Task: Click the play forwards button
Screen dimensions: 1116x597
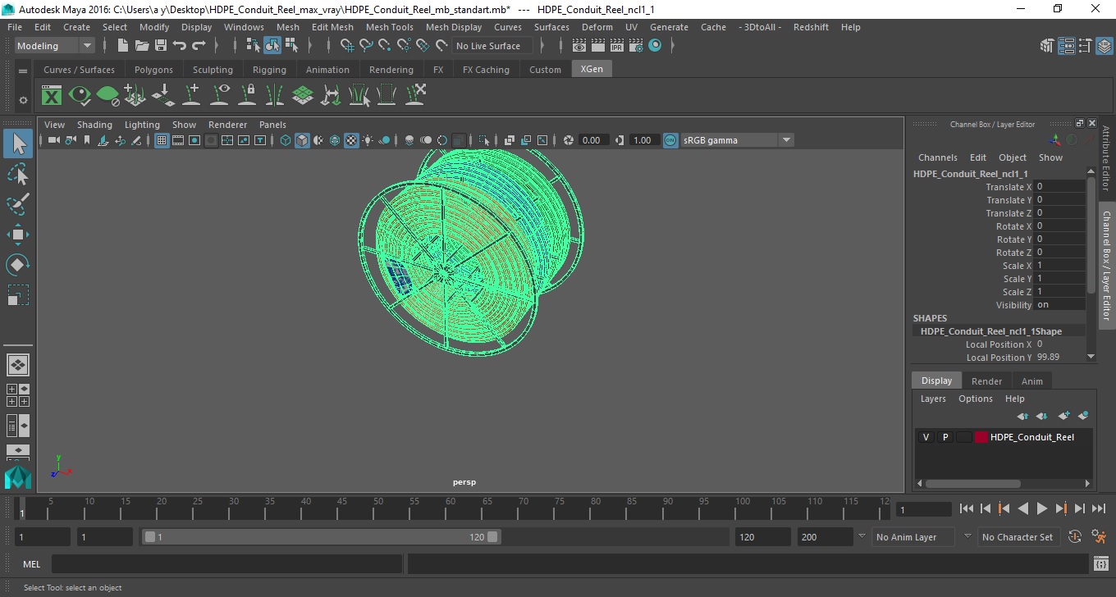Action: [x=1041, y=508]
